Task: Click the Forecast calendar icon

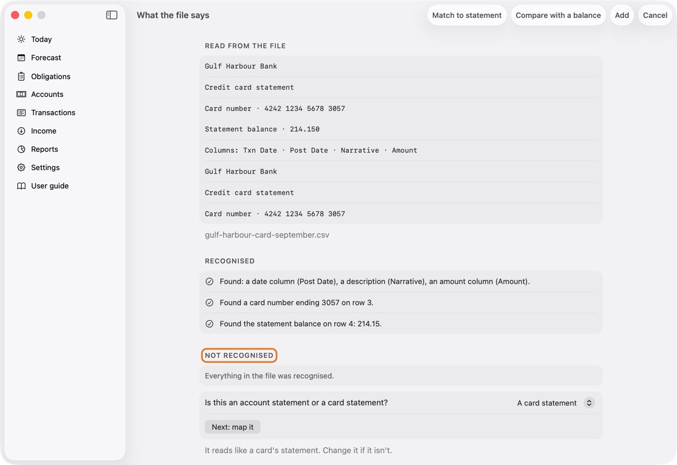Action: pos(21,58)
